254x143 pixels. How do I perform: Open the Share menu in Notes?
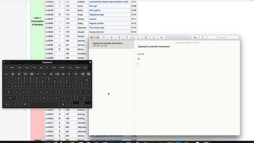point(203,37)
